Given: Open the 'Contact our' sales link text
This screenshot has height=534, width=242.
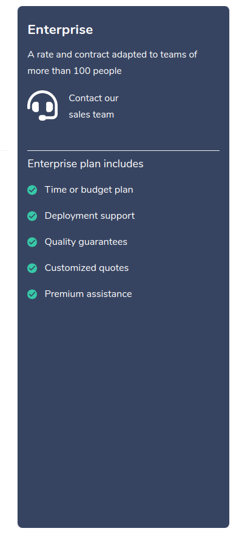Looking at the screenshot, I should click(x=93, y=98).
